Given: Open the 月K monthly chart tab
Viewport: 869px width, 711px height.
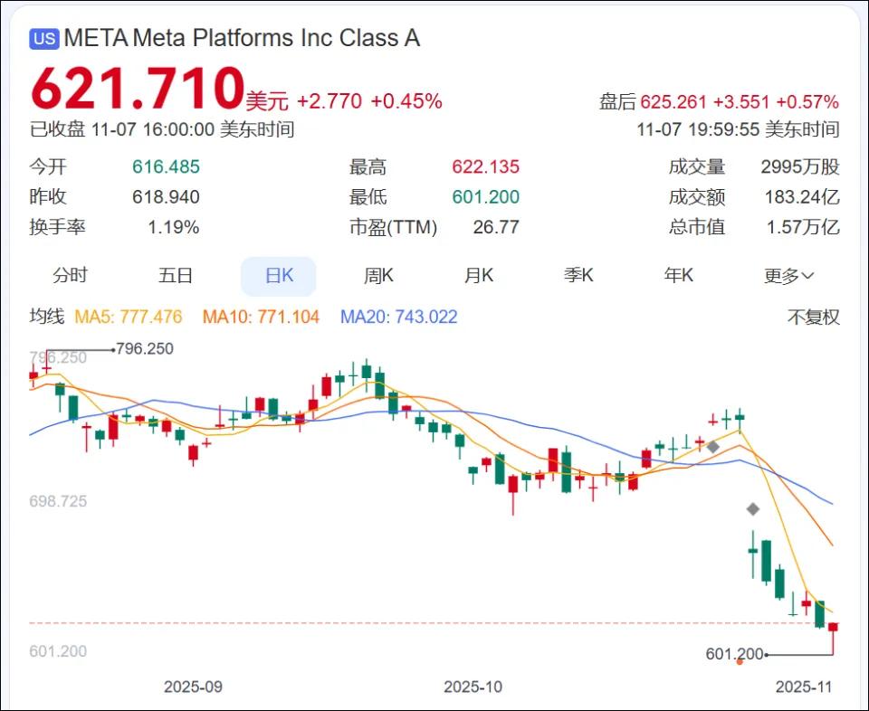Looking at the screenshot, I should [x=479, y=275].
